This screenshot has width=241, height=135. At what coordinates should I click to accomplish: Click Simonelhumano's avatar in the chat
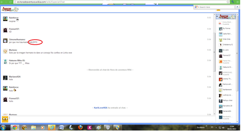(5, 40)
